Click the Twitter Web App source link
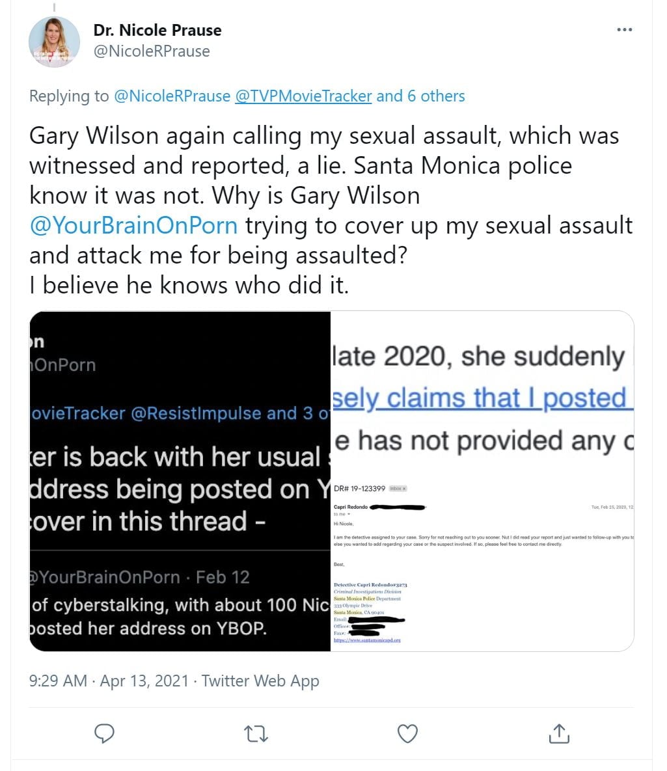 tap(260, 681)
